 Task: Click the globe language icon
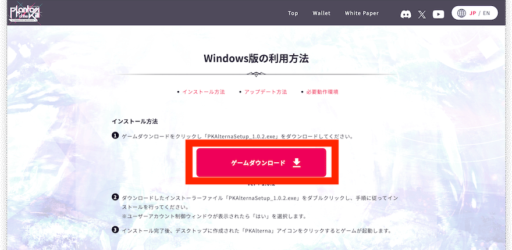click(461, 13)
